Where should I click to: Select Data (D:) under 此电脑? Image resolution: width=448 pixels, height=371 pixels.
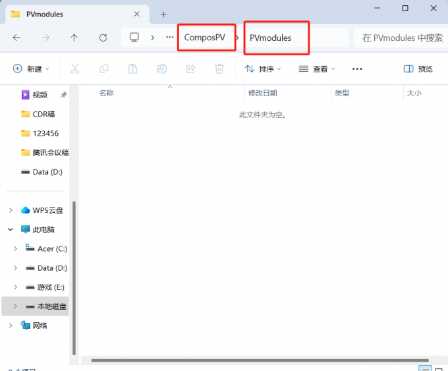[x=46, y=268]
